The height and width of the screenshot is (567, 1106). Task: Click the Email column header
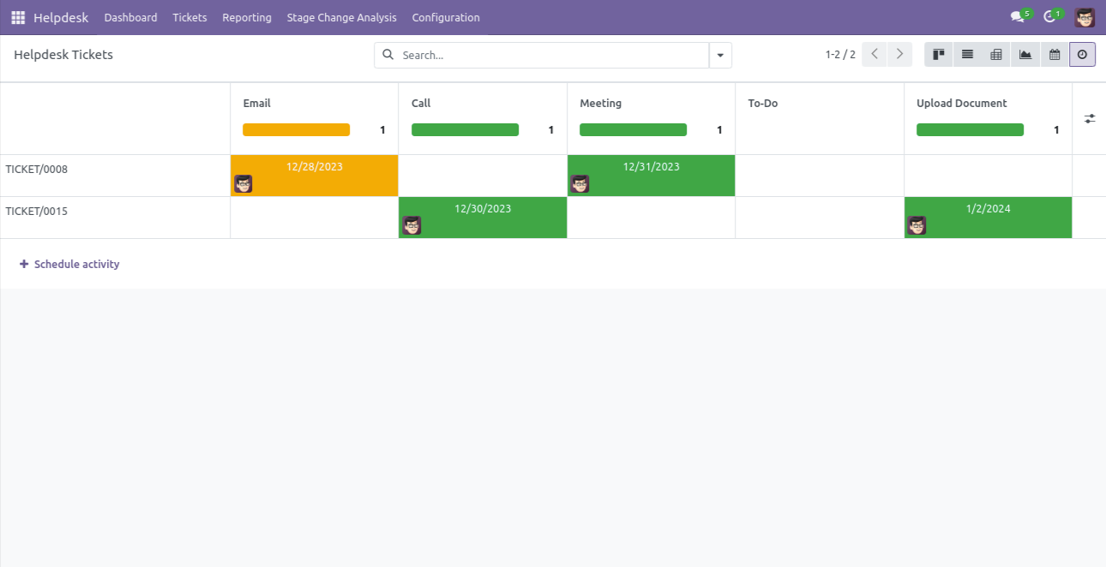256,103
